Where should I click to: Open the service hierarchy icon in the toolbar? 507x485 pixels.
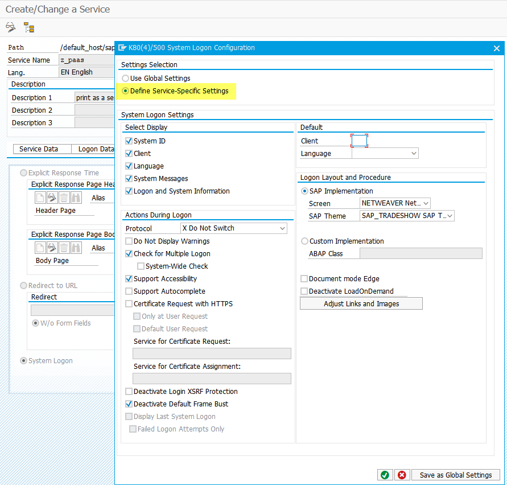click(28, 27)
